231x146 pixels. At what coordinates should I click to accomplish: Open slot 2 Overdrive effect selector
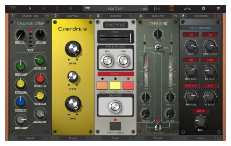click(73, 16)
